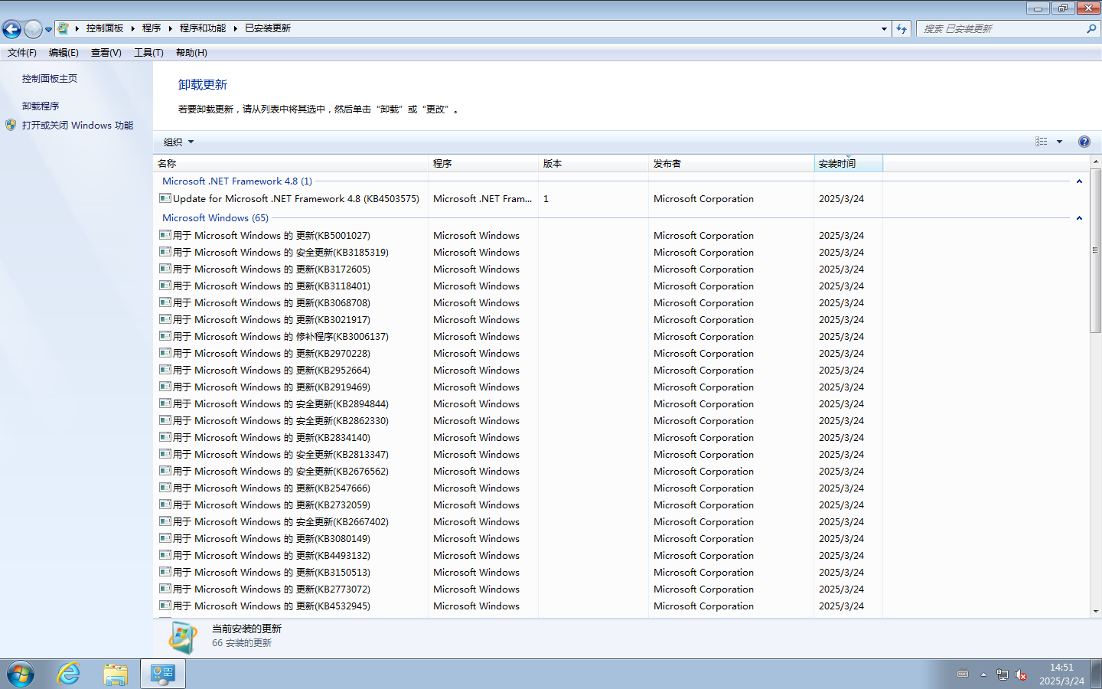The image size is (1102, 689).
Task: Collapse the Microsoft .NET Framework 4.8 group
Action: [x=1079, y=181]
